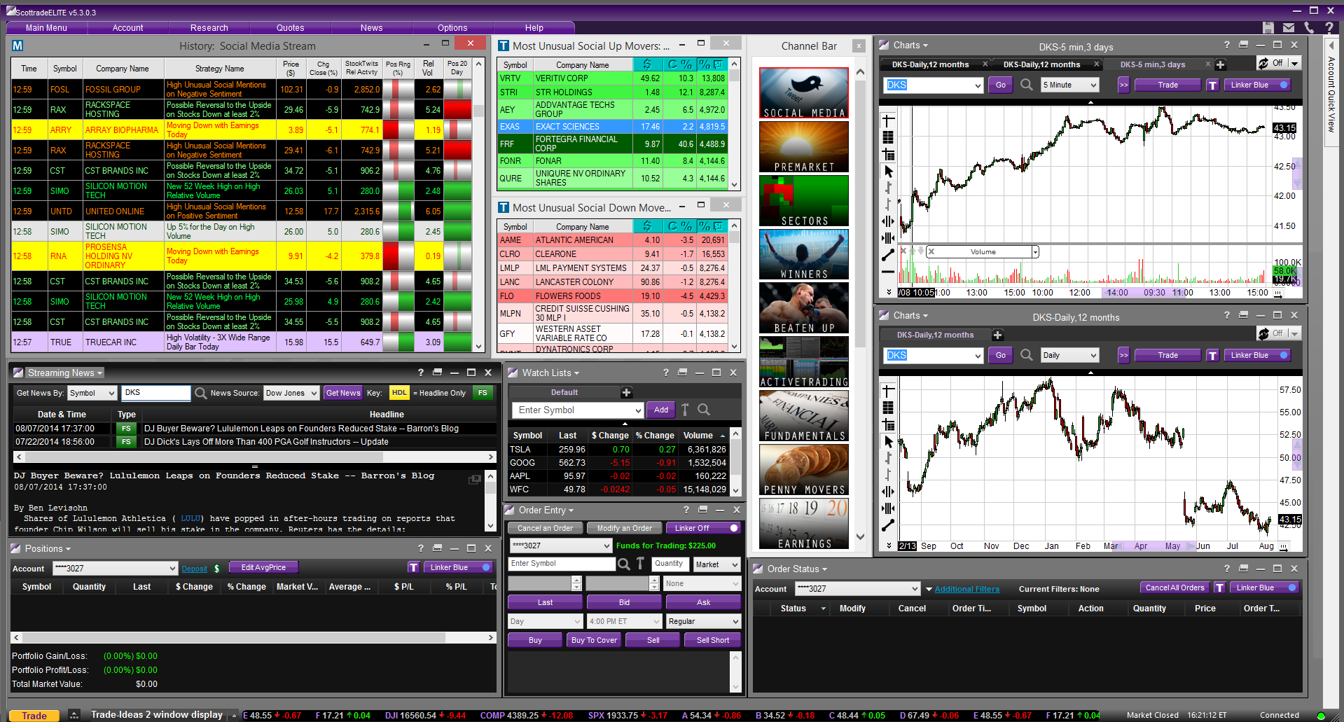Click symbol search magnifier in 5-min chart
Viewport: 1344px width, 722px height.
point(1027,85)
